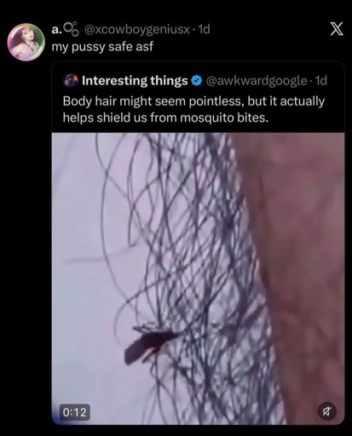Viewport: 352px width, 436px height.
Task: Click the "helps shield us from mosquito bites" line
Action: [x=165, y=118]
